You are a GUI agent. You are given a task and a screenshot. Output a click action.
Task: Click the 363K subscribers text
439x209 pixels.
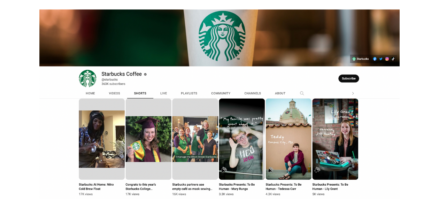click(x=113, y=84)
